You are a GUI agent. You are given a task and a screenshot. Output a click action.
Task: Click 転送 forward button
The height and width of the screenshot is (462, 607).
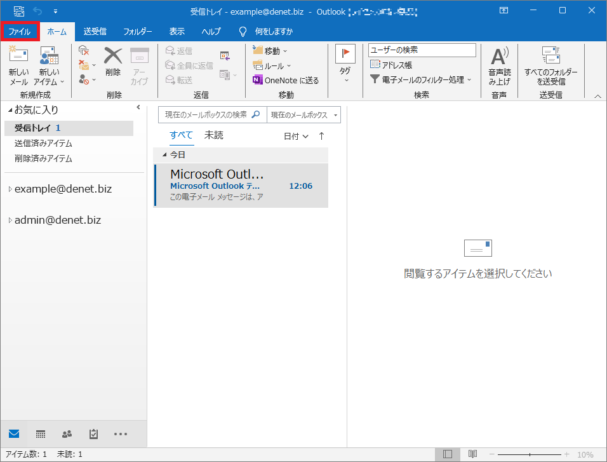click(179, 80)
